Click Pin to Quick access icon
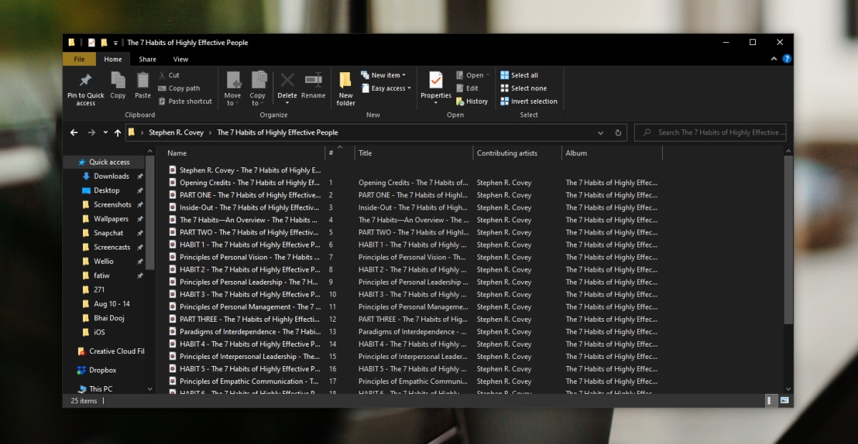858x444 pixels. click(85, 79)
